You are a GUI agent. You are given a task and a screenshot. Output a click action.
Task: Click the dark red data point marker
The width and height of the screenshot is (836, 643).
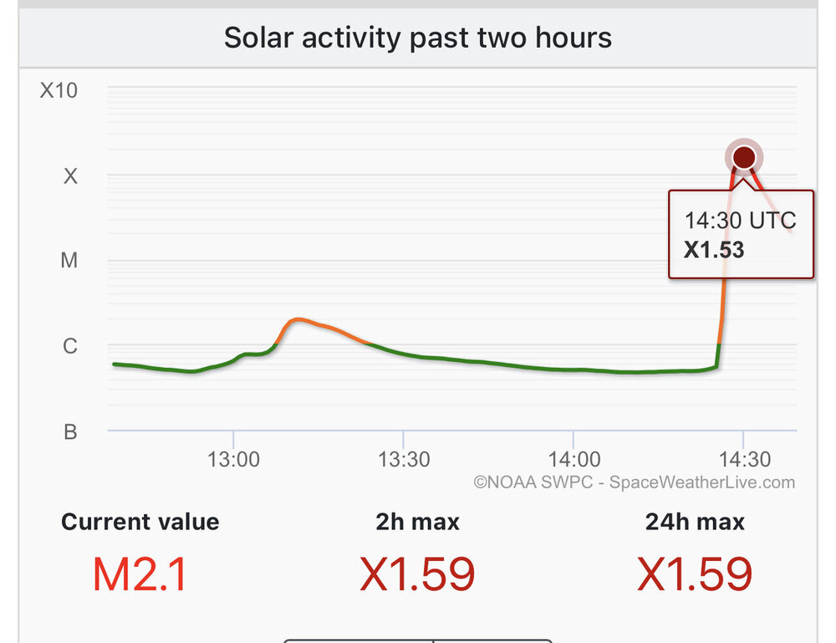[x=744, y=157]
